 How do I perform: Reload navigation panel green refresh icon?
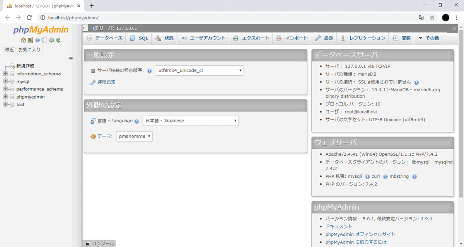click(x=58, y=40)
